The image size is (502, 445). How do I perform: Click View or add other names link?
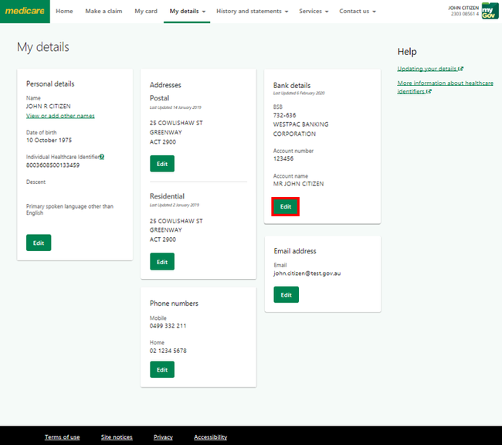click(x=60, y=116)
